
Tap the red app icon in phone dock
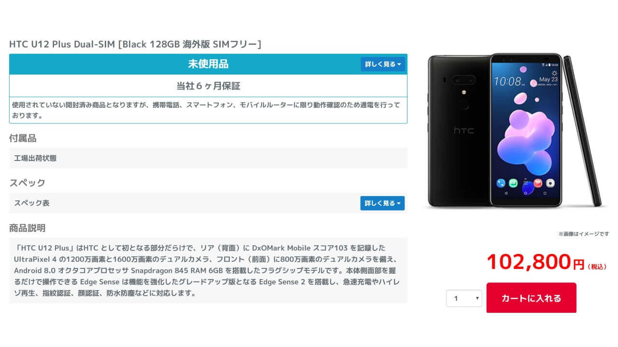point(538,183)
